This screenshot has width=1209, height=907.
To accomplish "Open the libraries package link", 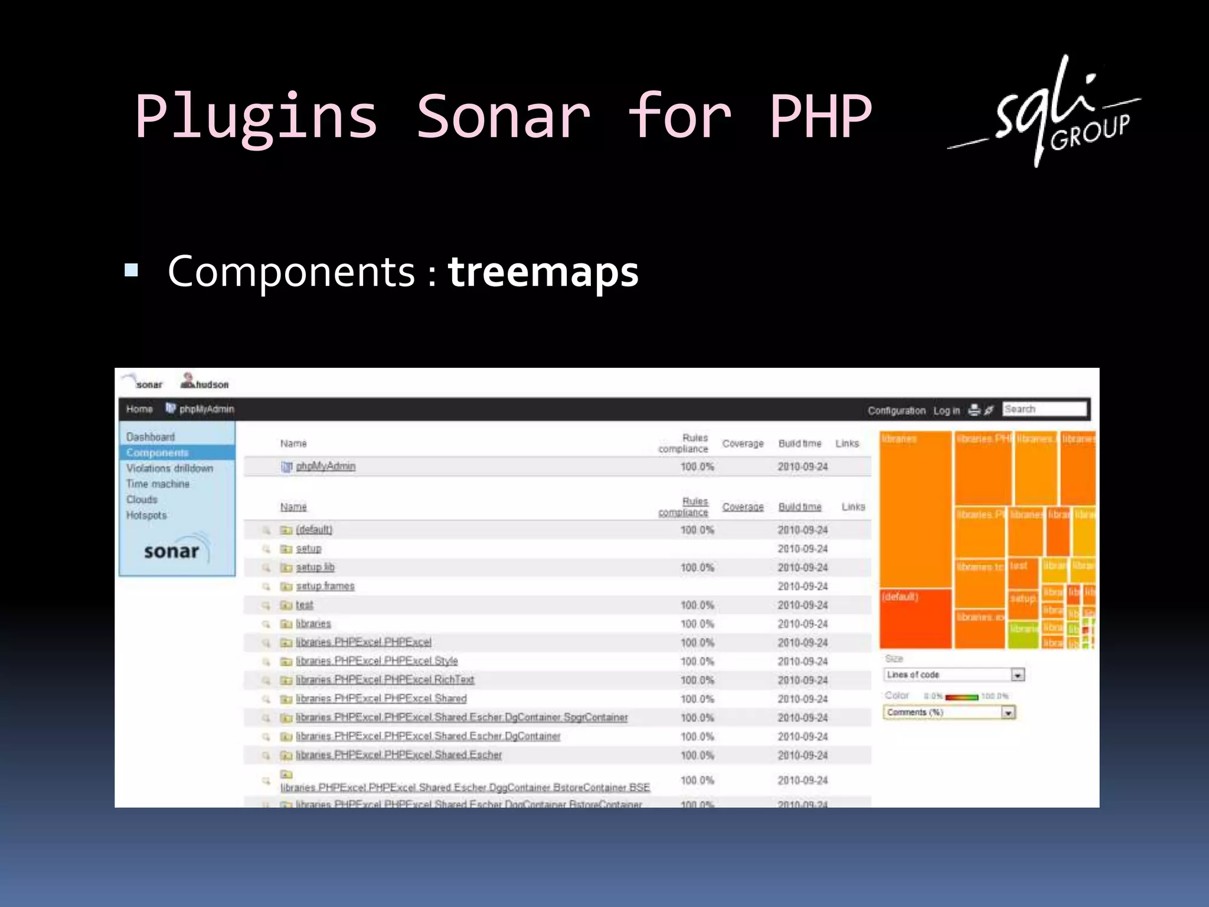I will 313,624.
